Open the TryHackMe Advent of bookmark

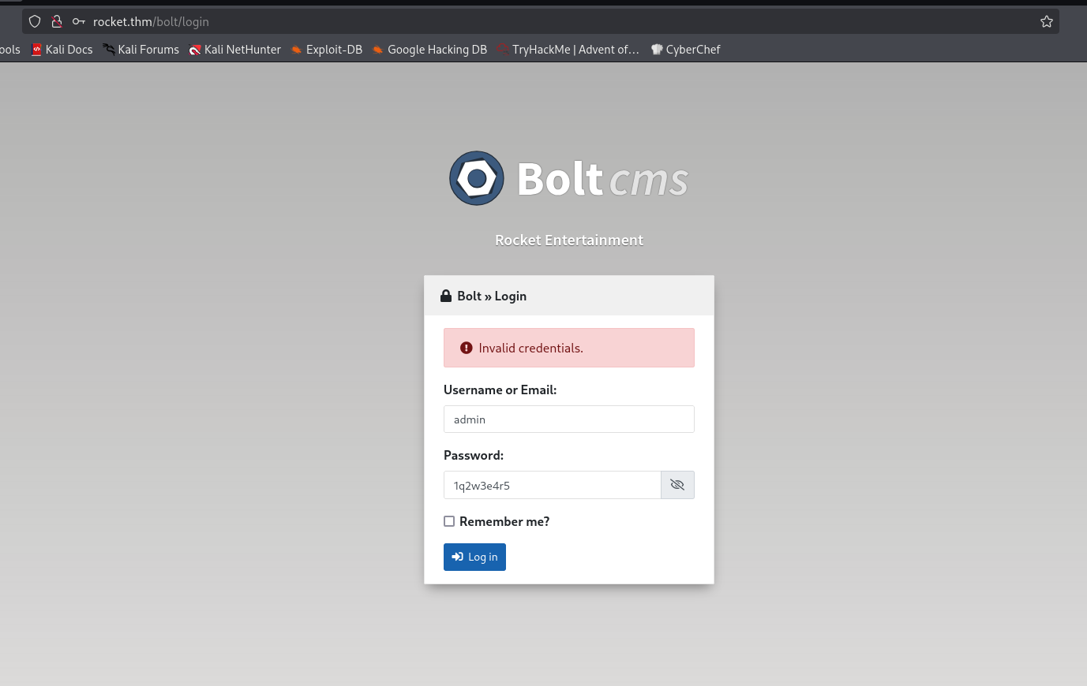[568, 49]
